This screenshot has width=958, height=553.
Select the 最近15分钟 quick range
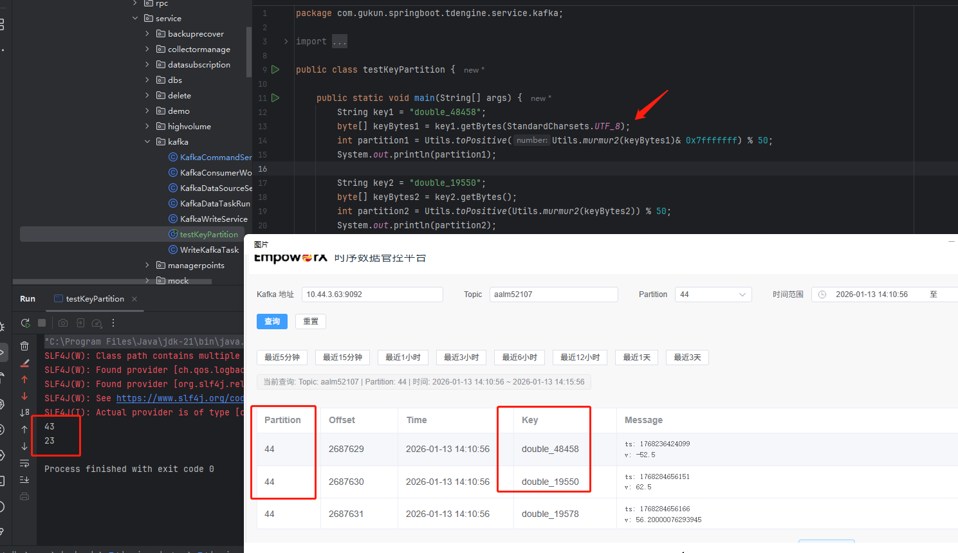click(343, 358)
